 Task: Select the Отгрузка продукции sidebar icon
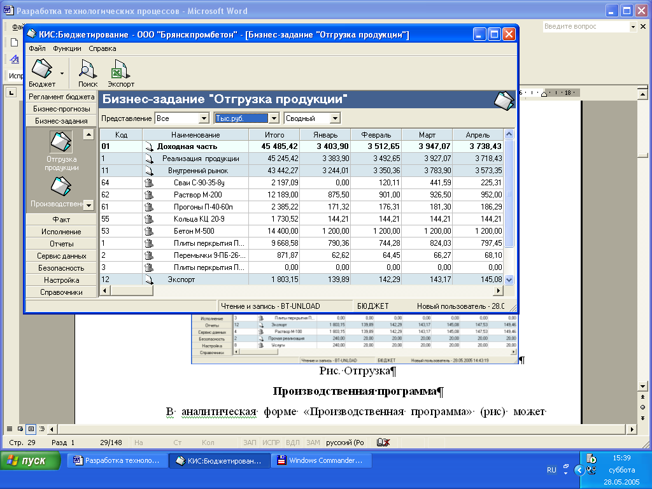click(x=61, y=142)
